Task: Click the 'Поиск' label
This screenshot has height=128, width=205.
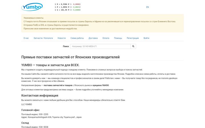Action: pos(66,46)
